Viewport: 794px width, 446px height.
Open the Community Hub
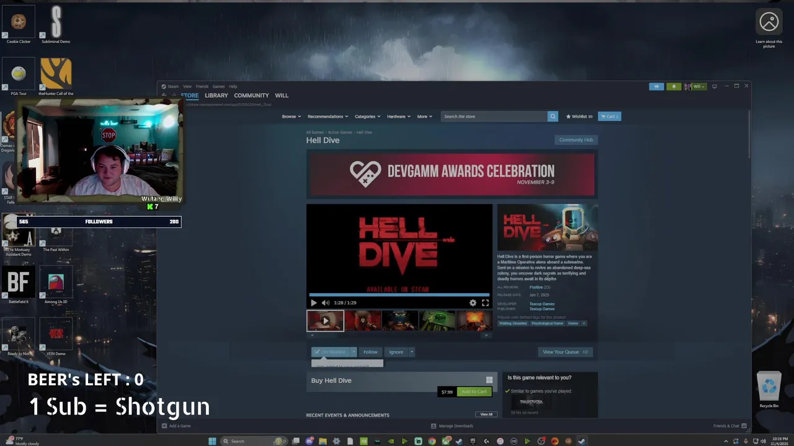tap(576, 140)
